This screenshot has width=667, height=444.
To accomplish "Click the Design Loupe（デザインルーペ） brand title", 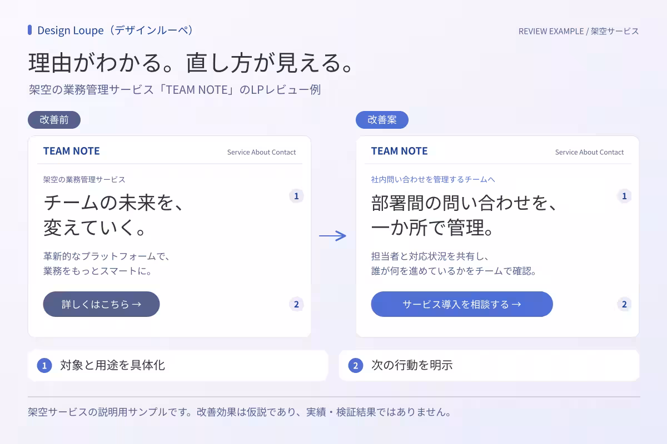I will (116, 30).
